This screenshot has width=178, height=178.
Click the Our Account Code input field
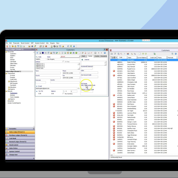click(89, 77)
